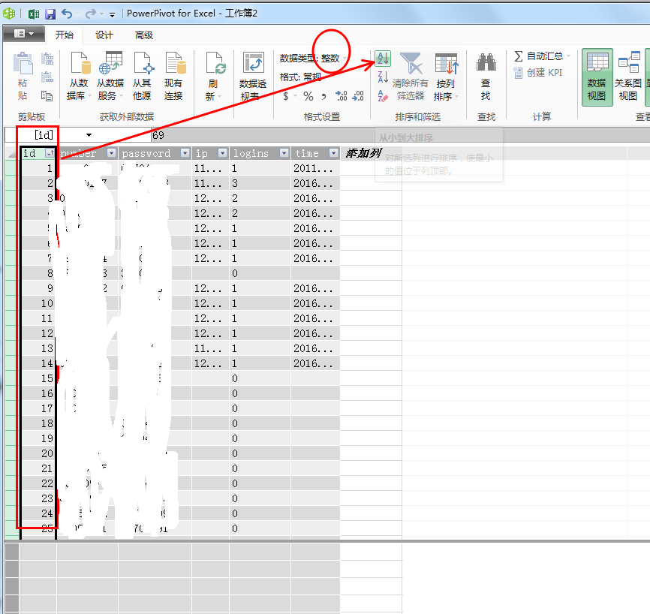Apply currency format dollar icon
The width and height of the screenshot is (650, 614).
(286, 96)
